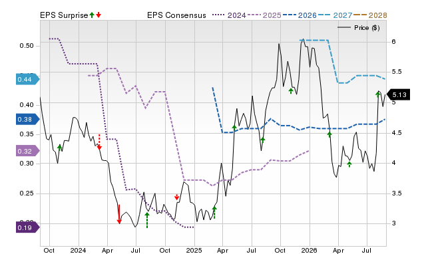Click the 4.5 label on price axis

(397, 133)
